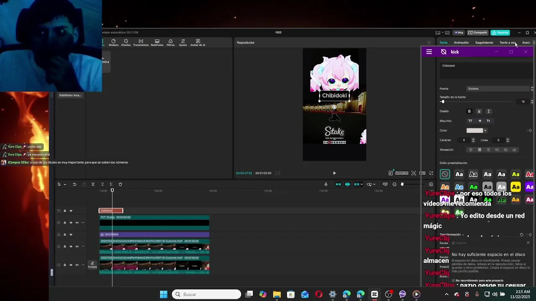This screenshot has width=536, height=301.
Task: Click the Compartir button
Action: tap(478, 33)
